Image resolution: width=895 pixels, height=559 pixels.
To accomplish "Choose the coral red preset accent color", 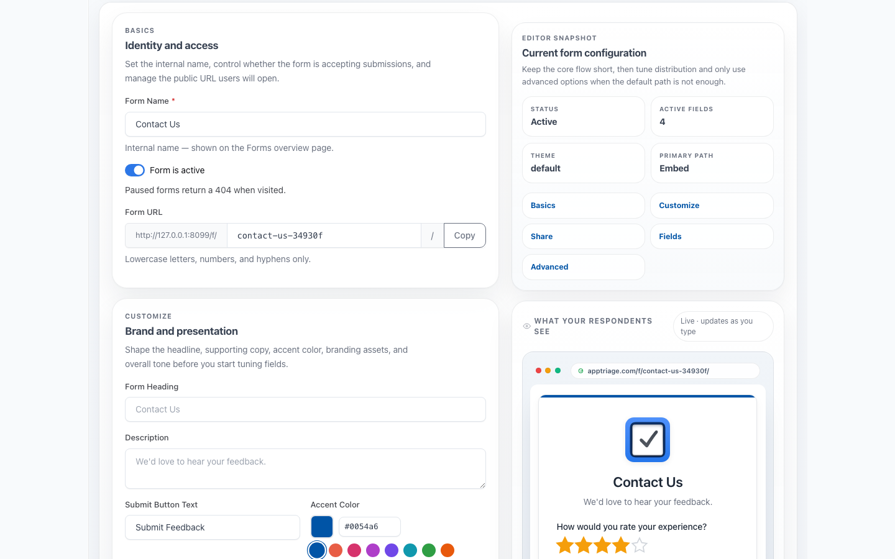I will pyautogui.click(x=336, y=550).
